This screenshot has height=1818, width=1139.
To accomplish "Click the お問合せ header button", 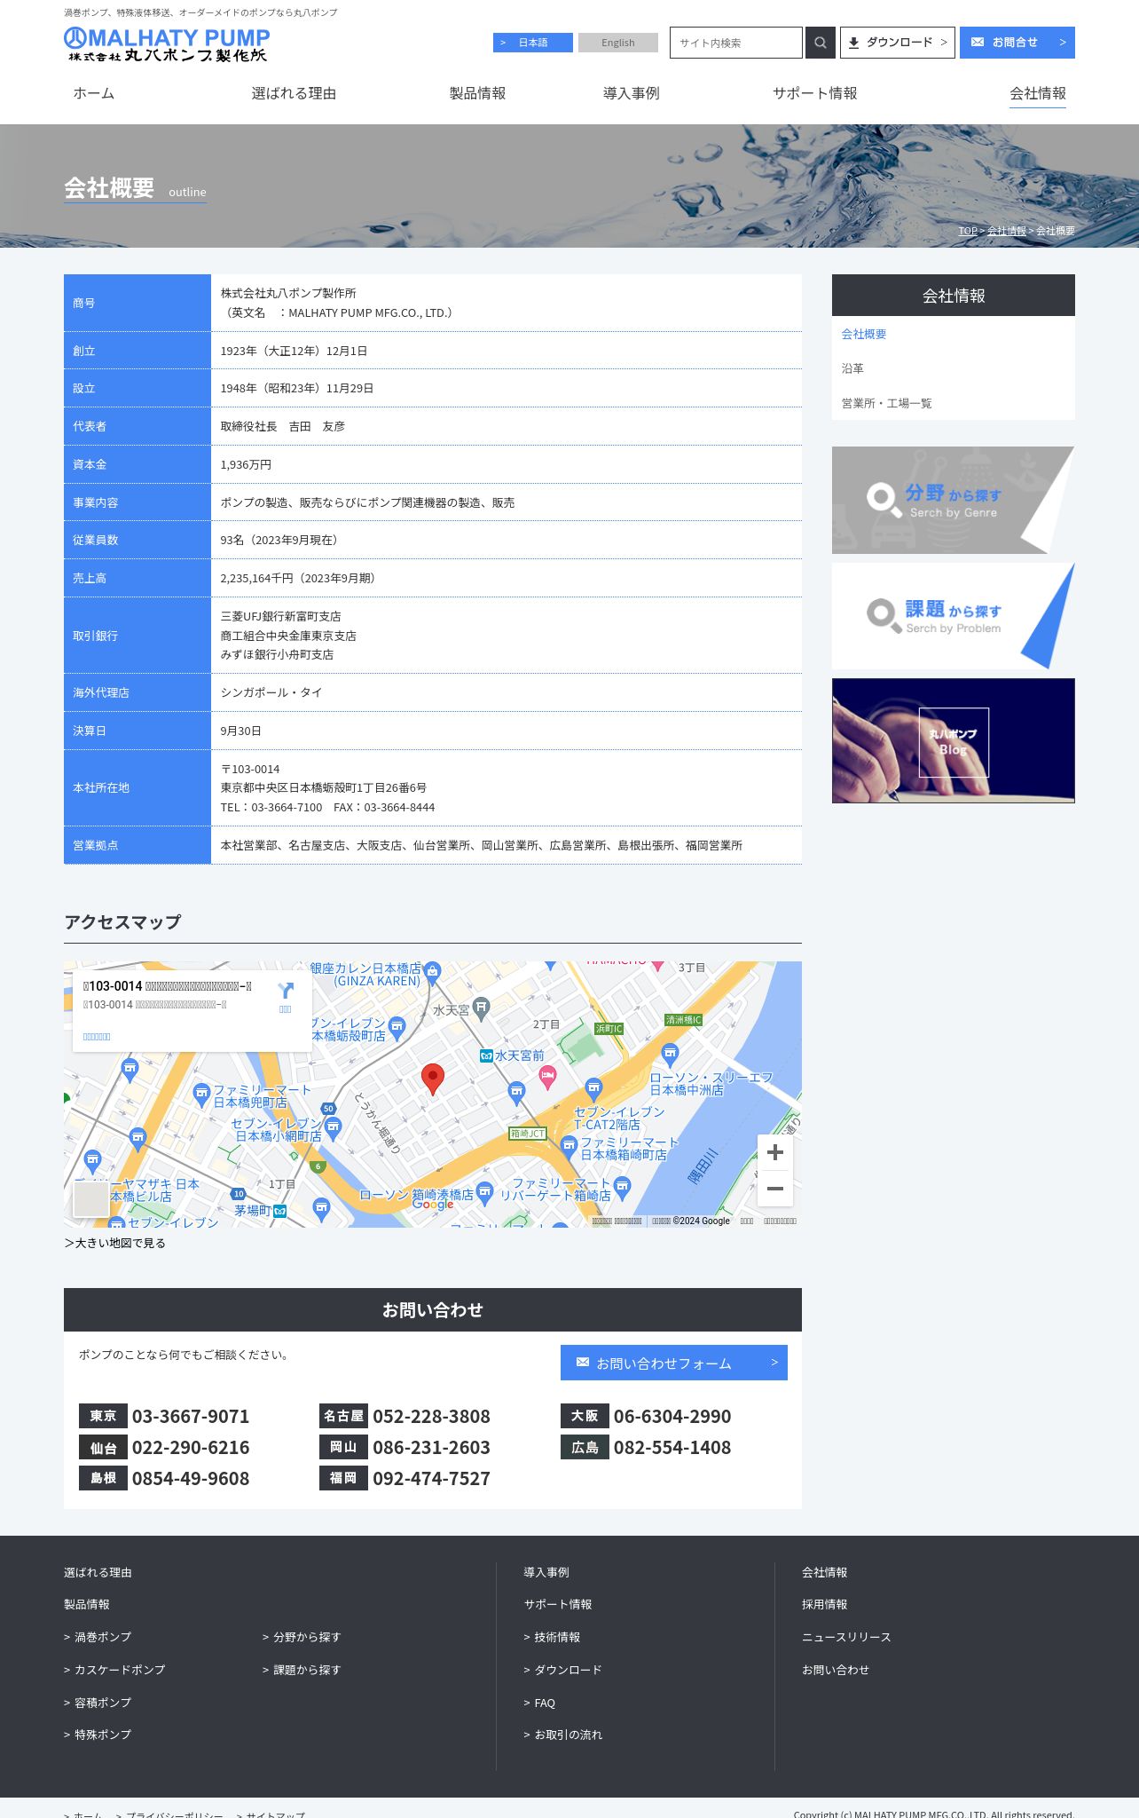I will tap(1017, 43).
